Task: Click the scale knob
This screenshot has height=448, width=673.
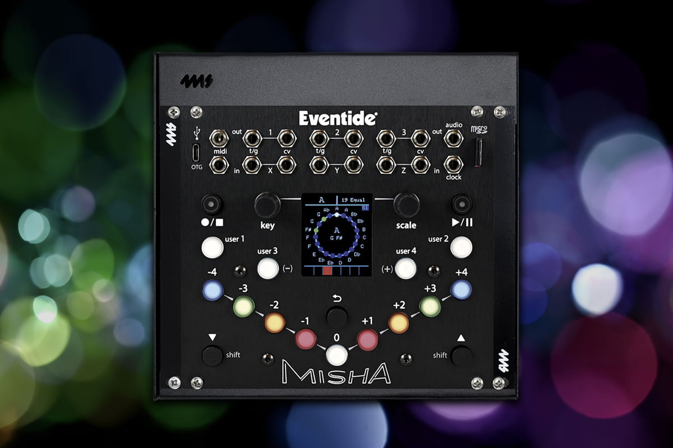Action: (407, 204)
